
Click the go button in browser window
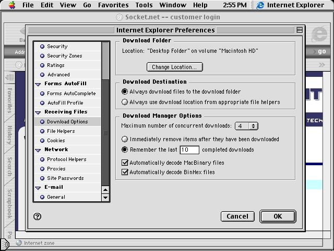click(x=321, y=51)
